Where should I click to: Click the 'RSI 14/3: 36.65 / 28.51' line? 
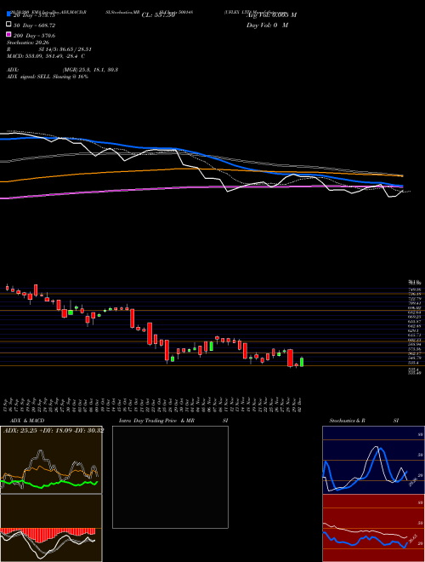tap(49, 49)
